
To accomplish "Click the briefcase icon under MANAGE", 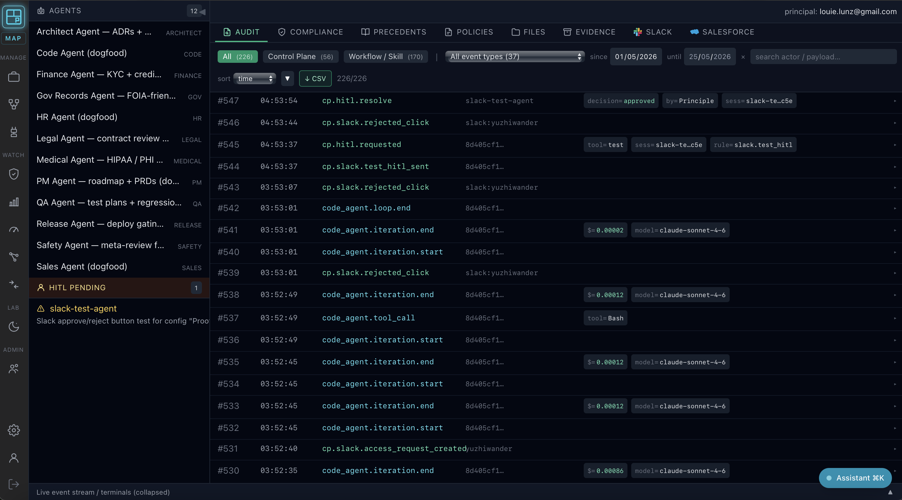I will pos(14,77).
